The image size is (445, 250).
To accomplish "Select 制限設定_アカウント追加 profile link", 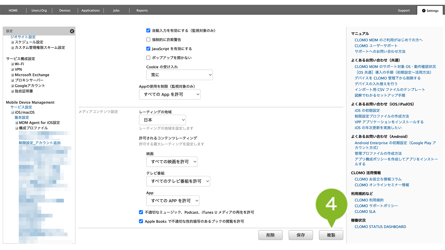I will click(x=40, y=143).
